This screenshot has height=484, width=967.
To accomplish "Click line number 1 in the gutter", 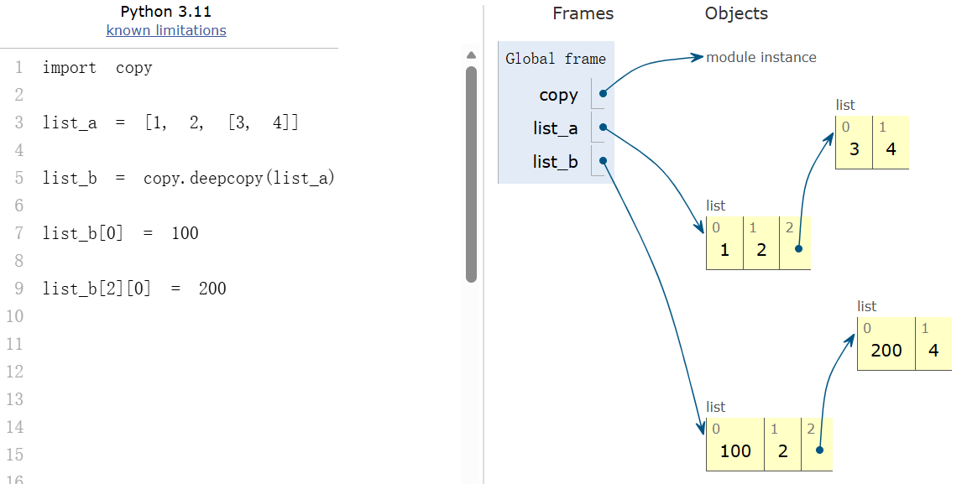I will point(19,67).
